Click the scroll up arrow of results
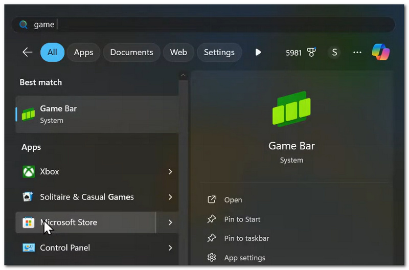Viewport: 409px width, 270px height. (183, 75)
